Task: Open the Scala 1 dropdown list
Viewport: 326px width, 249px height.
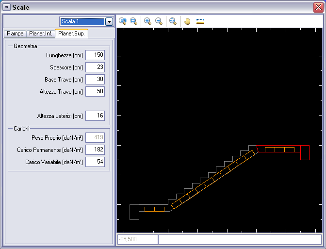Action: (x=109, y=21)
